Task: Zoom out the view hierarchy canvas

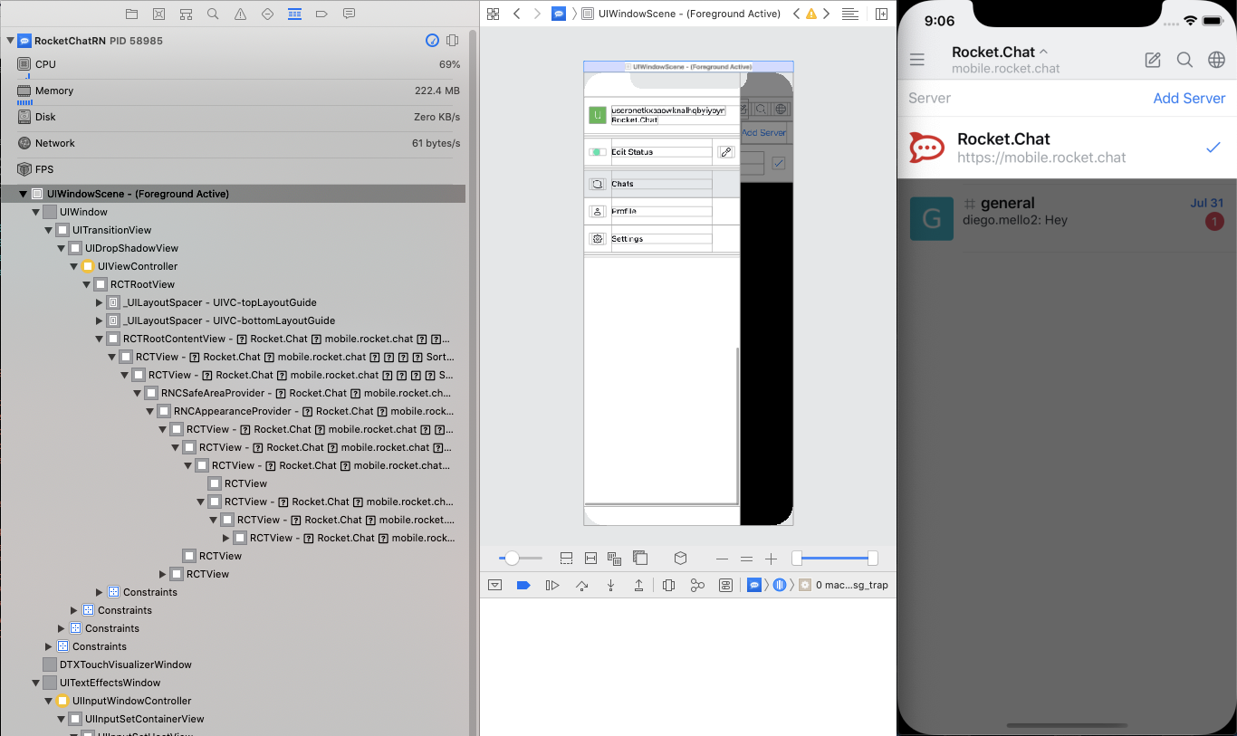Action: [x=722, y=559]
